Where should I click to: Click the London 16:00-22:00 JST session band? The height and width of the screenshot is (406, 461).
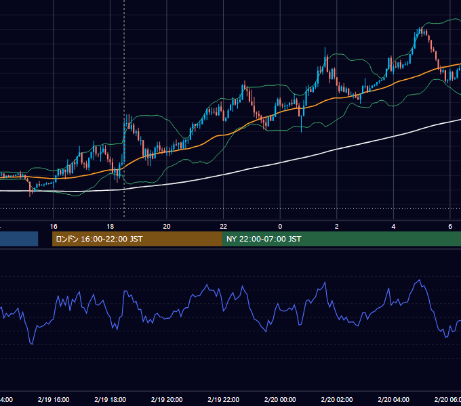click(137, 239)
